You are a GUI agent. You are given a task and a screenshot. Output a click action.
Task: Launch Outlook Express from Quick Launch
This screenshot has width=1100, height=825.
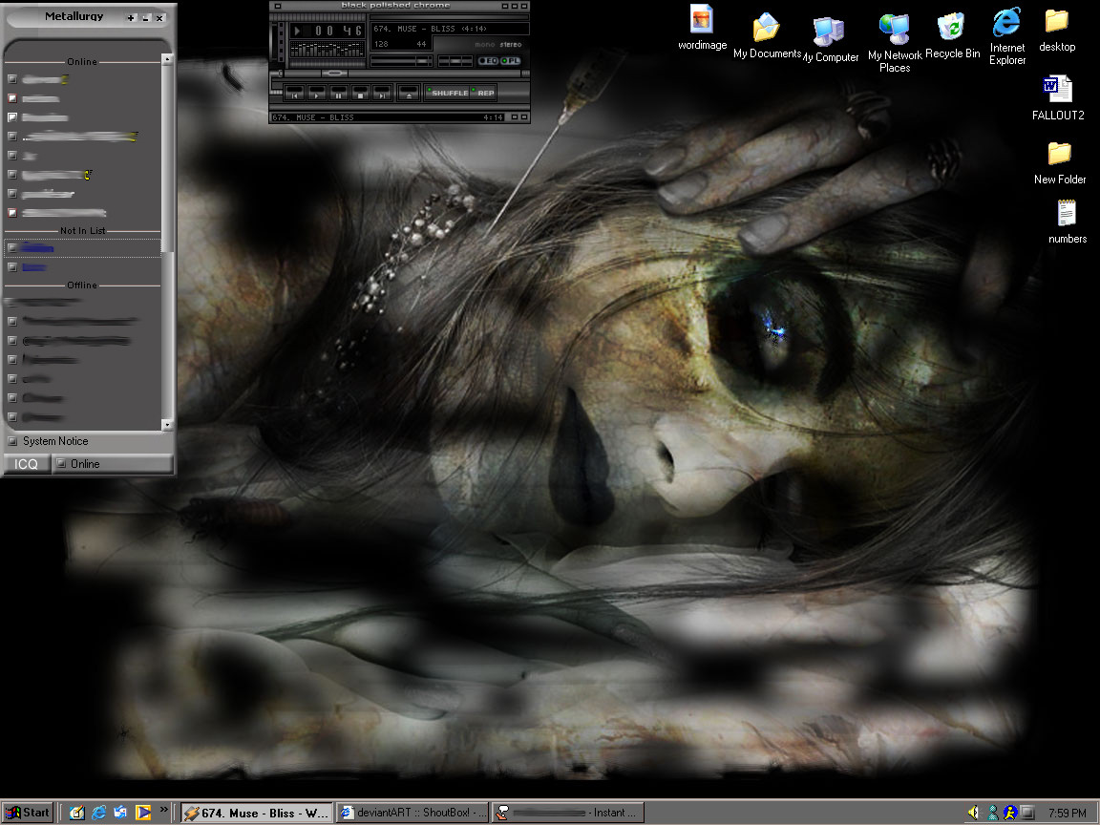[120, 813]
